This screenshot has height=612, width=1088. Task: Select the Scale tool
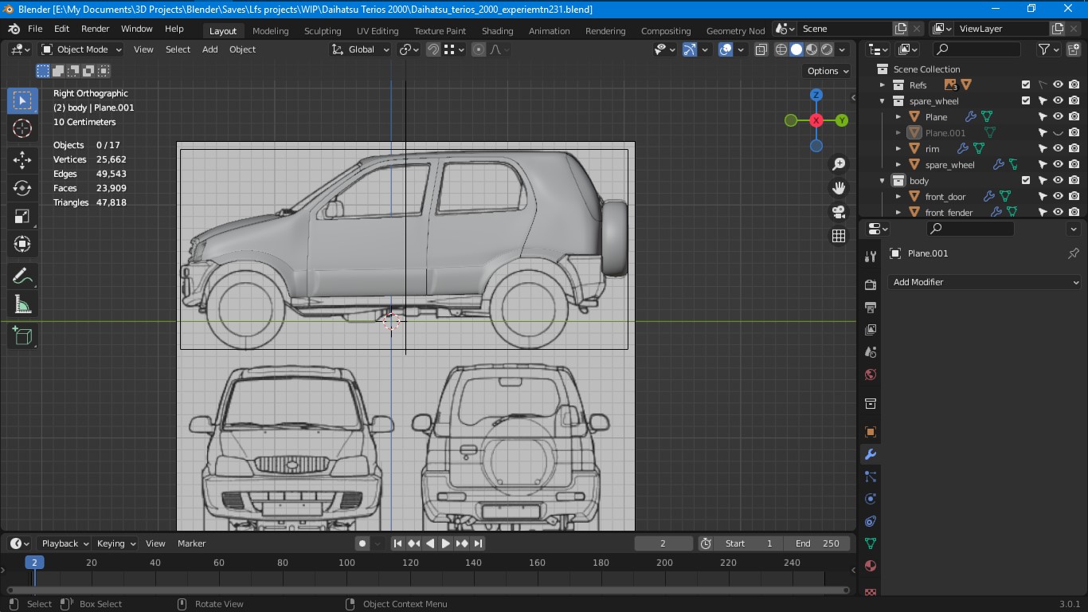tap(22, 217)
